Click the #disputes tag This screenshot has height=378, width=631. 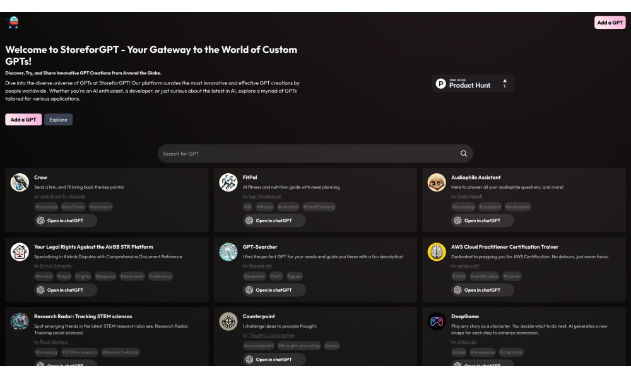[105, 277]
